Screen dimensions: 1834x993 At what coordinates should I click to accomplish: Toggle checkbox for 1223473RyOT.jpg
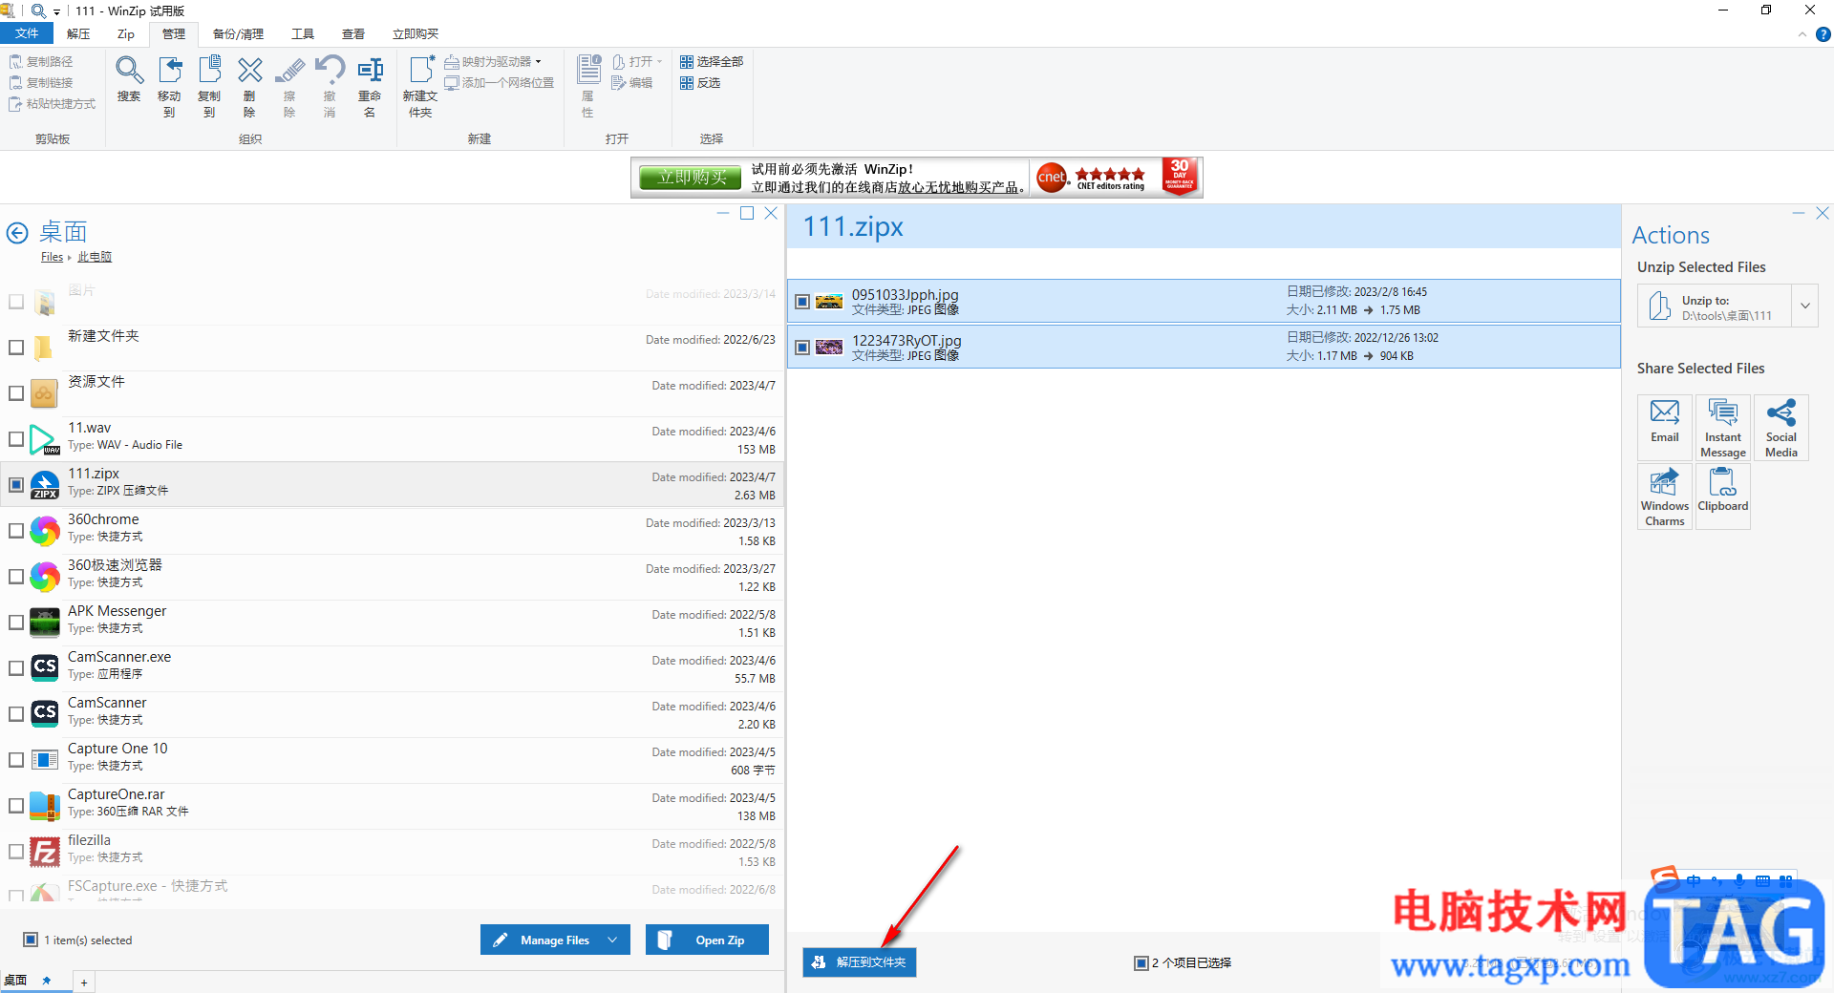(802, 348)
